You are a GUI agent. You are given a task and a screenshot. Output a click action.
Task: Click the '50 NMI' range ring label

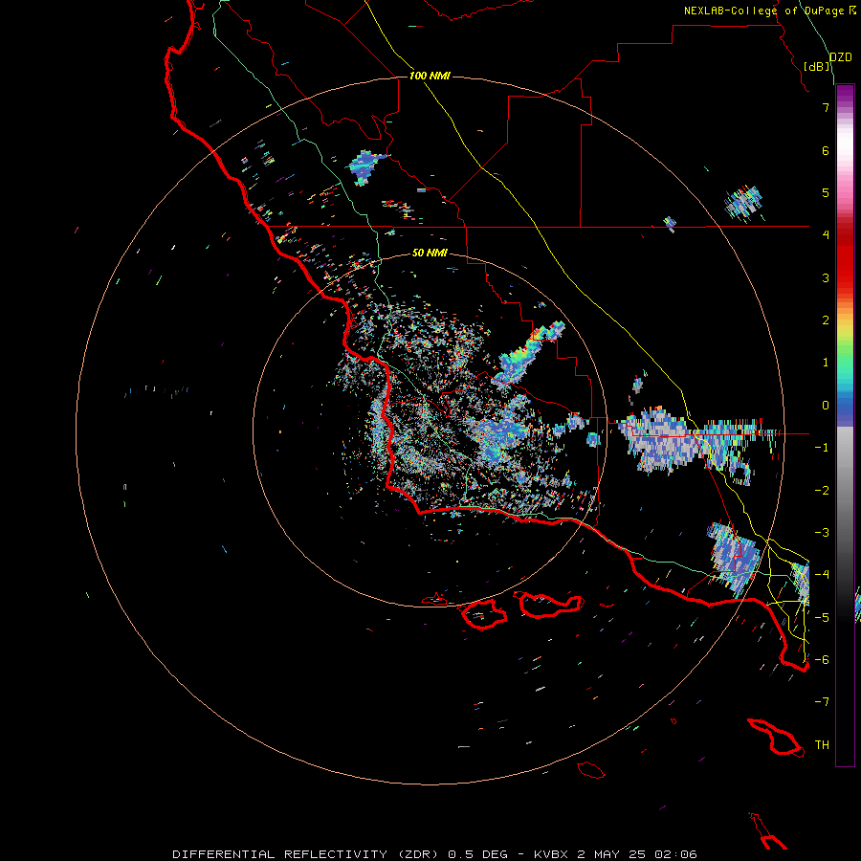point(430,253)
